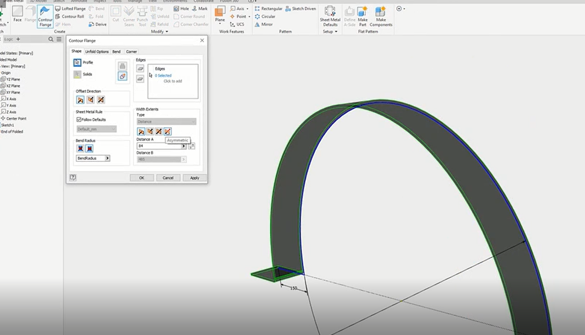This screenshot has height=335, width=585.
Task: Select second Width Extents direction button
Action: click(150, 131)
